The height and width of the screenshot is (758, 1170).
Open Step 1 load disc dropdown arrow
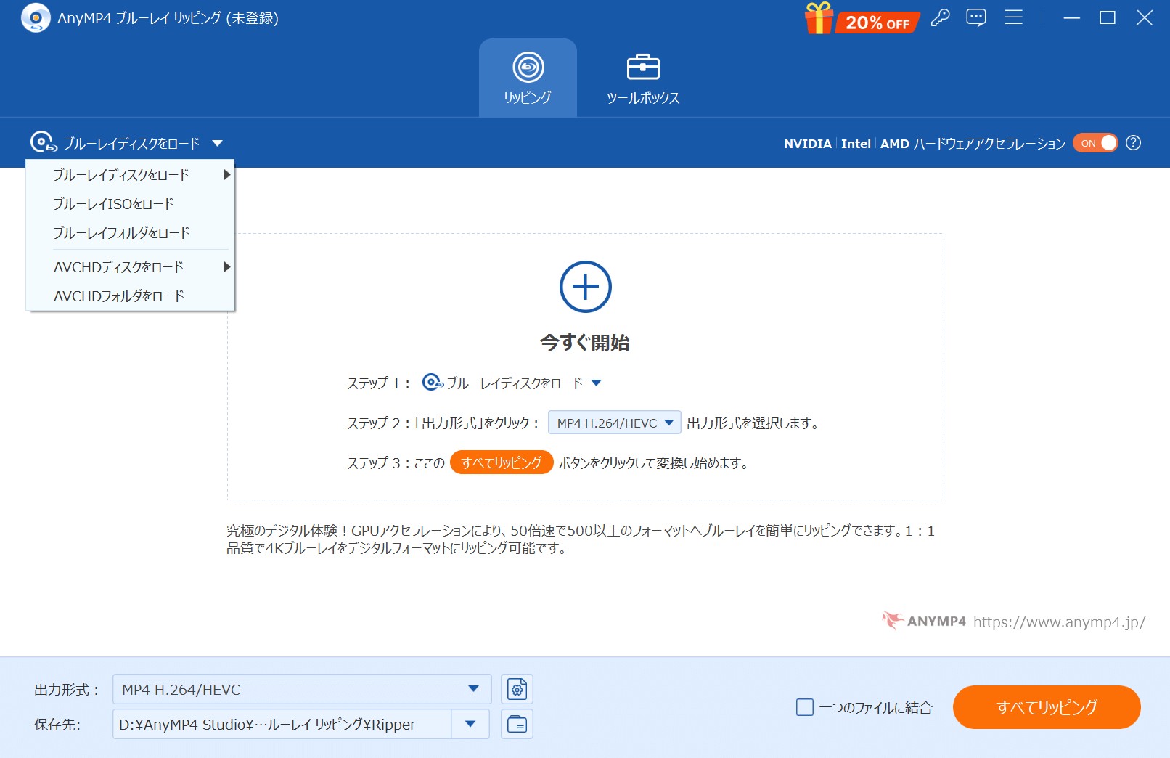[x=596, y=383]
